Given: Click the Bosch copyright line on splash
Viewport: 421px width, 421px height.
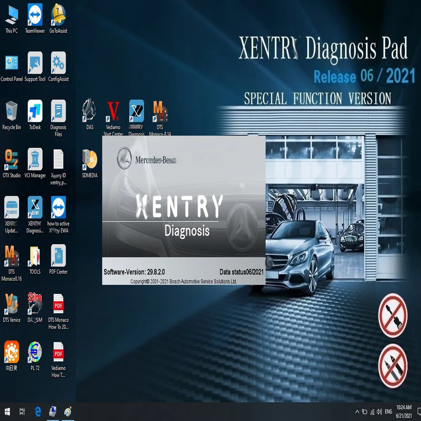Looking at the screenshot, I should [184, 281].
